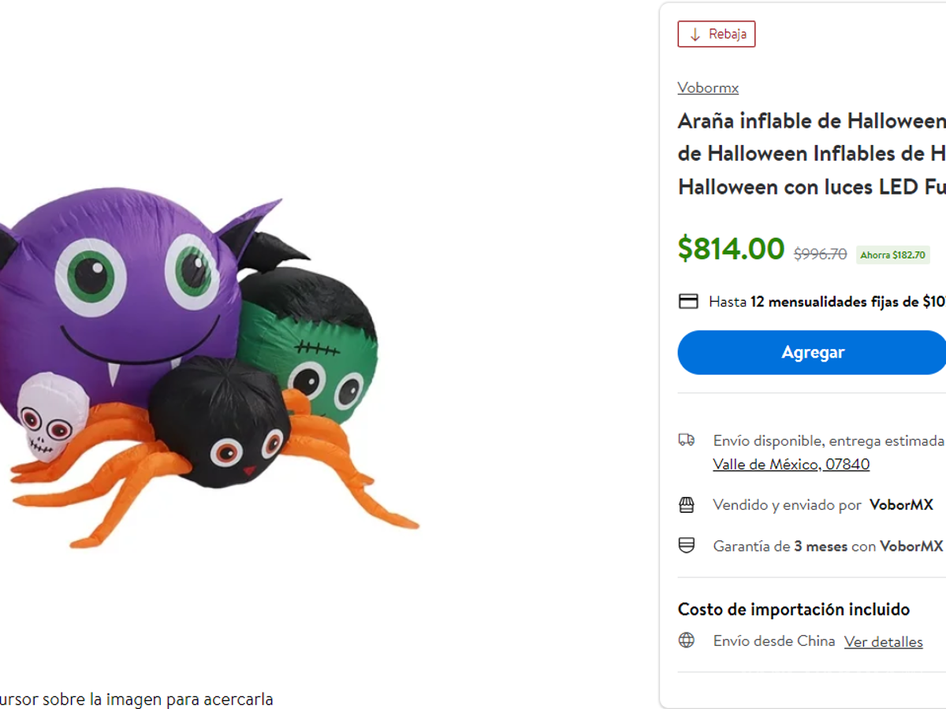Click the down arrow inside the Rebaja badge
Viewport: 946px width, 709px height.
pos(695,34)
